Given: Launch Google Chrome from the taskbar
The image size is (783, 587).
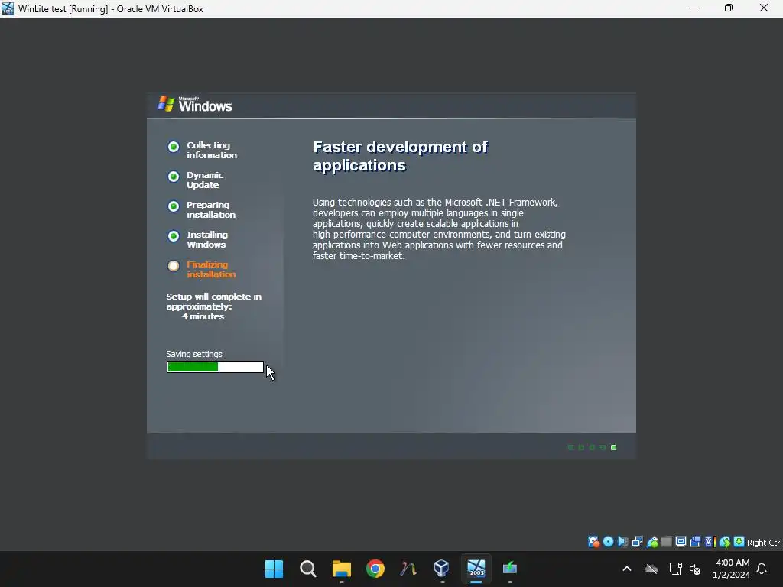Looking at the screenshot, I should point(375,569).
